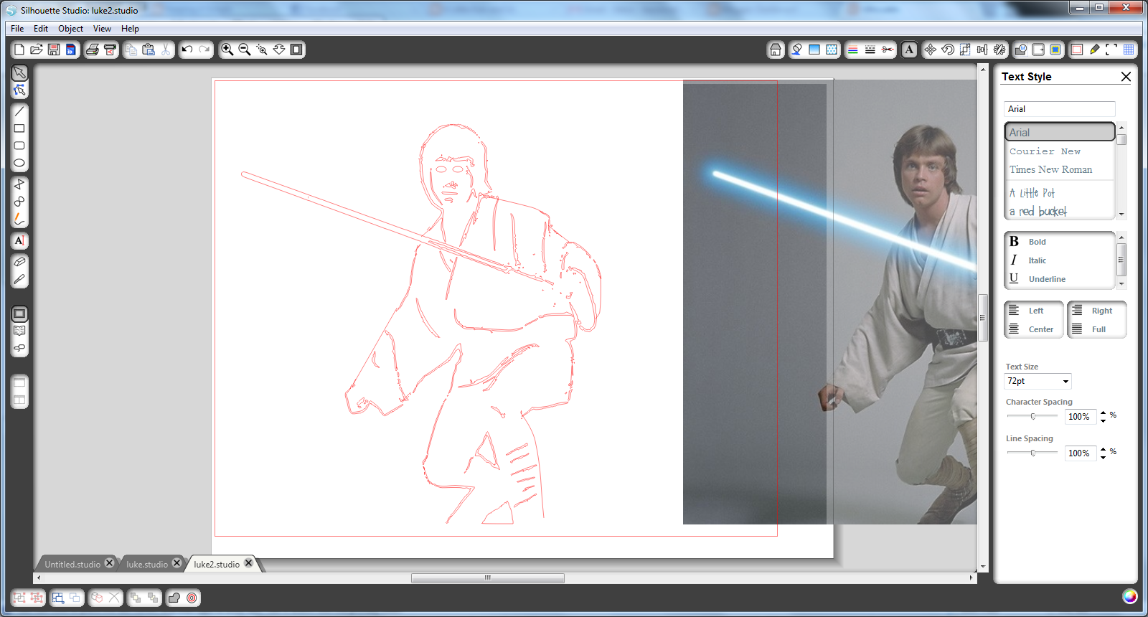1148x617 pixels.
Task: Open the View menu
Action: (x=102, y=29)
